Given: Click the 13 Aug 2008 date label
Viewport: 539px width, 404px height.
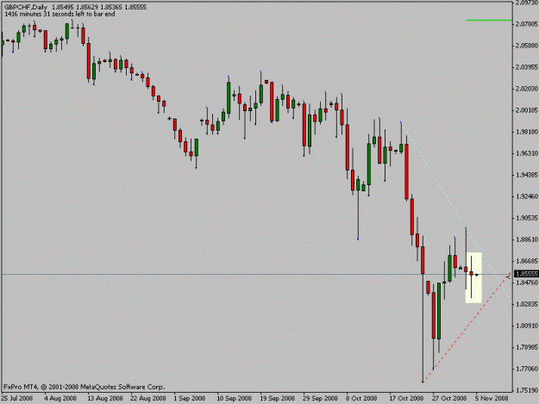Looking at the screenshot, I should [x=105, y=399].
